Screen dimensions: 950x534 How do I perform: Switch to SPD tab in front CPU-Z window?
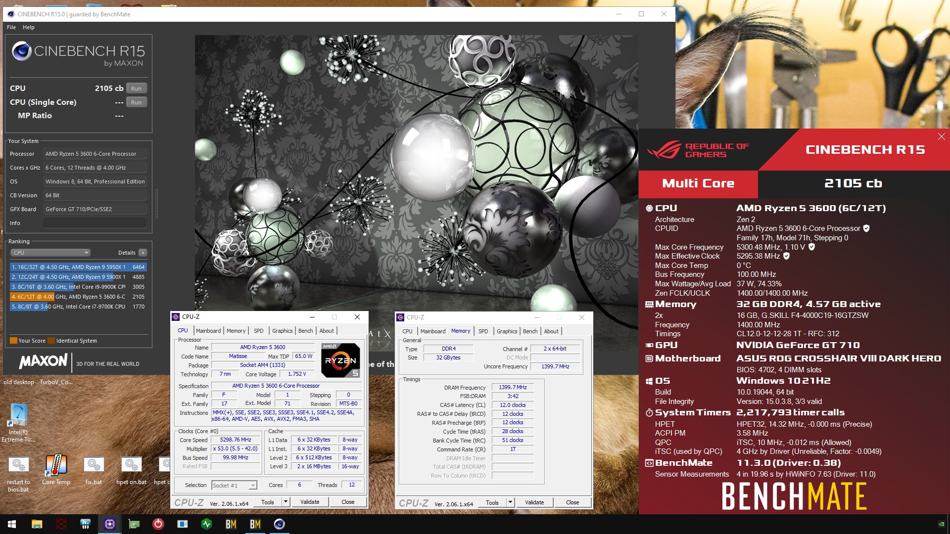(258, 331)
